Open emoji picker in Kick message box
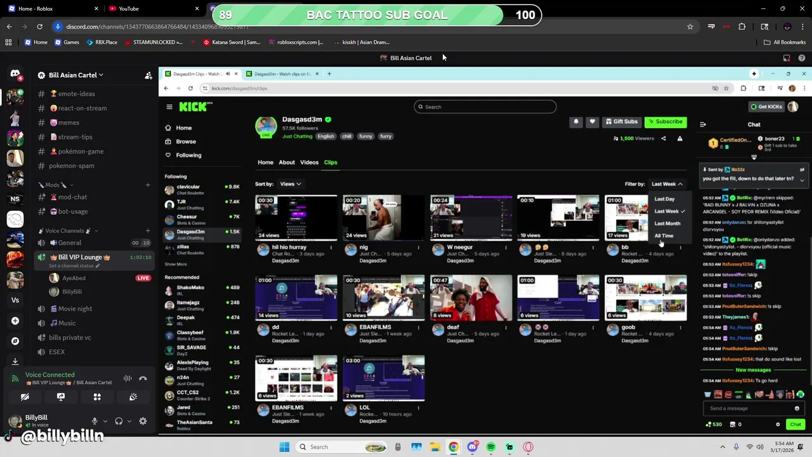 797,408
